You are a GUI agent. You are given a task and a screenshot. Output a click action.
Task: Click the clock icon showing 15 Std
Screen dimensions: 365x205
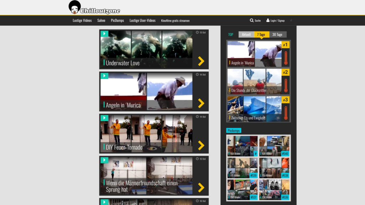point(197,159)
